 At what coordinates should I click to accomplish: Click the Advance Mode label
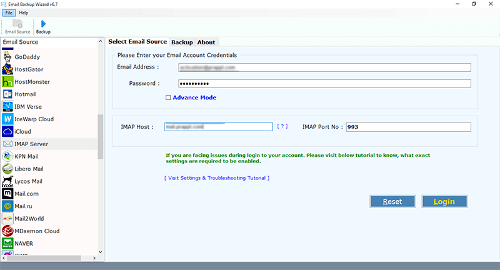click(x=194, y=97)
